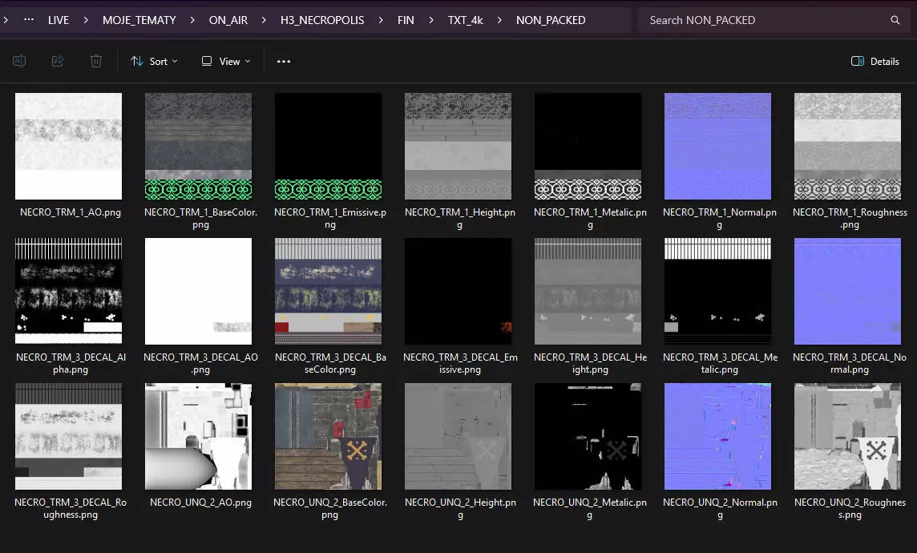Open the Sort dropdown menu

(x=154, y=62)
